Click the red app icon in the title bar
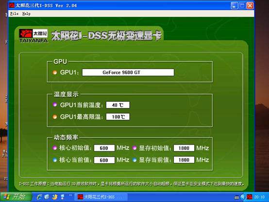Viewport: 269px width, 202px height. click(x=12, y=5)
